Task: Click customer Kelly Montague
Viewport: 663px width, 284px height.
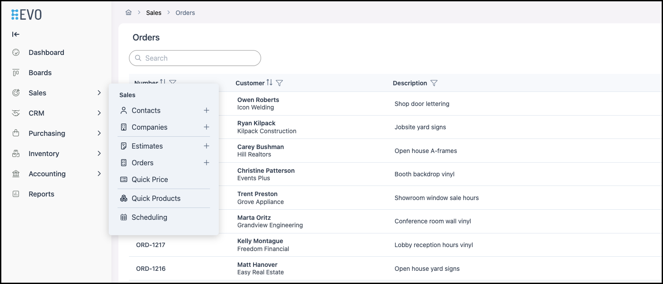Action: (260, 241)
